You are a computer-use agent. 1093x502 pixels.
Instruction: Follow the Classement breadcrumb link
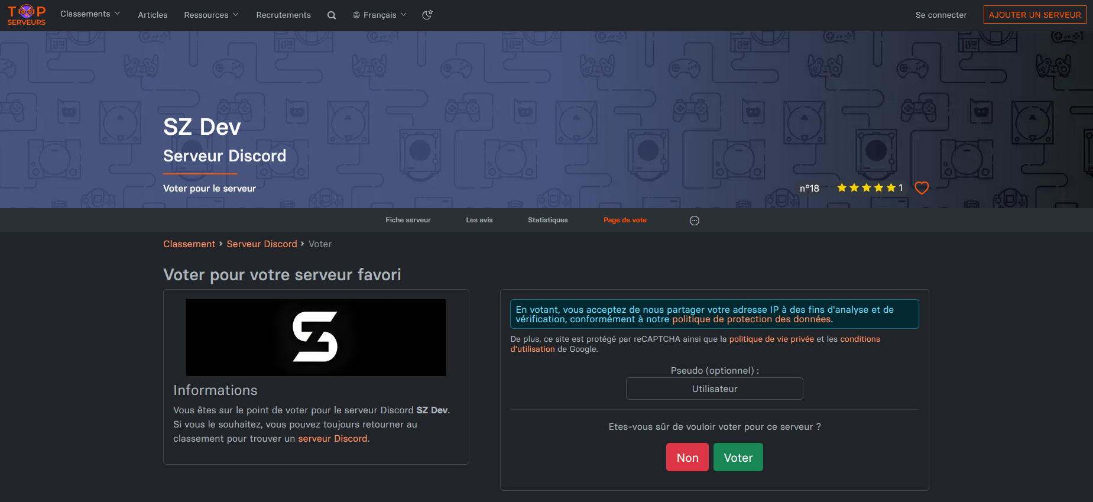pyautogui.click(x=189, y=244)
